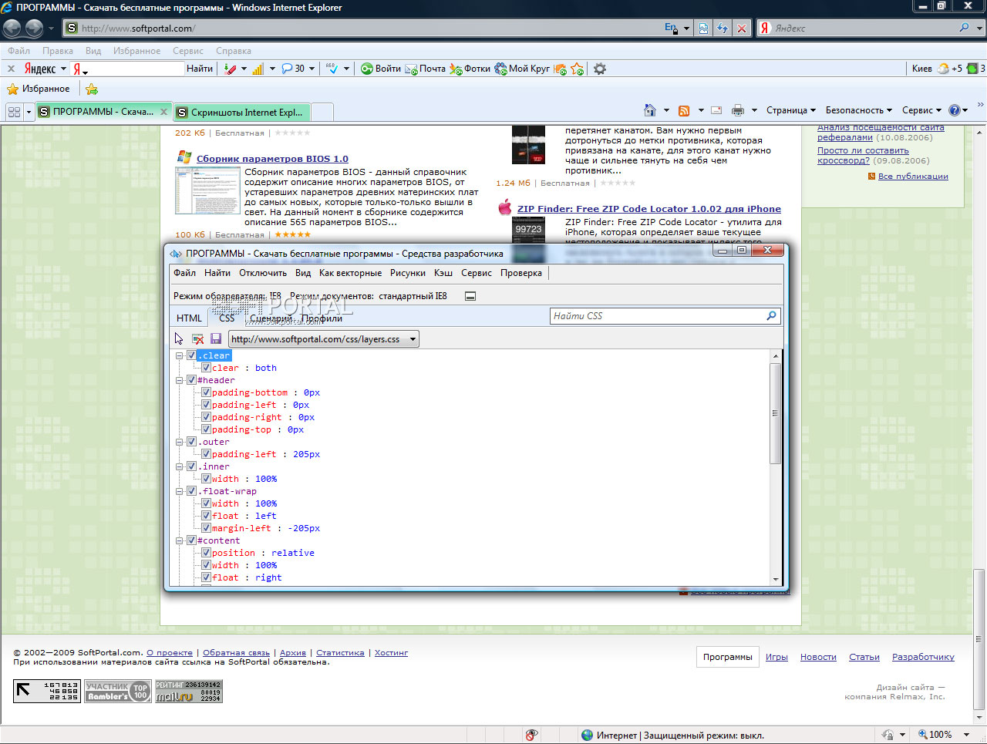
Task: Click the Yandex toolbar highlighter pen icon
Action: coord(230,69)
